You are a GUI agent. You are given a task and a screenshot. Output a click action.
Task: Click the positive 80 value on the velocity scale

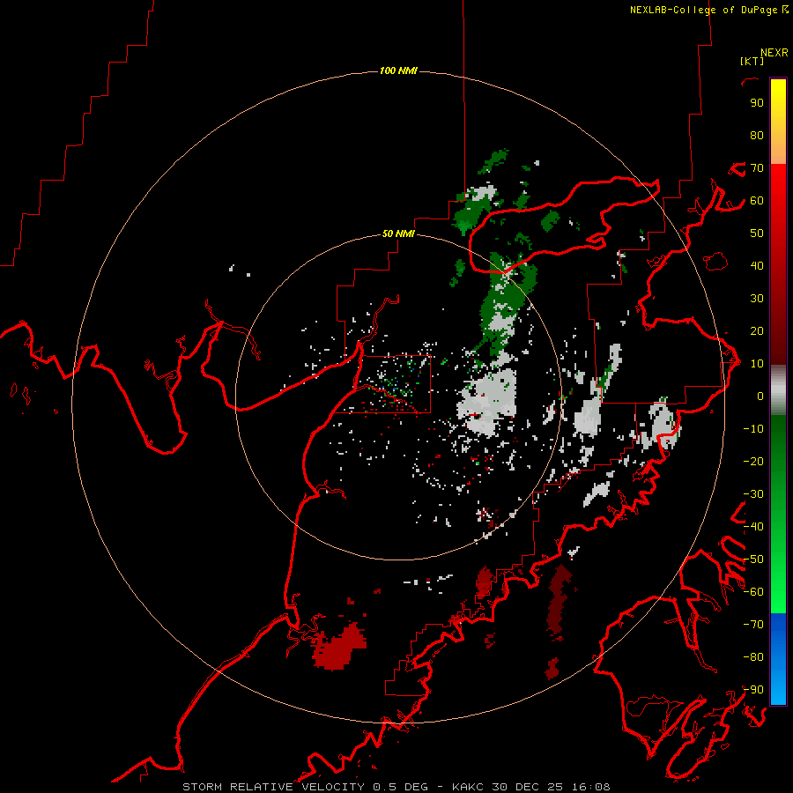757,136
